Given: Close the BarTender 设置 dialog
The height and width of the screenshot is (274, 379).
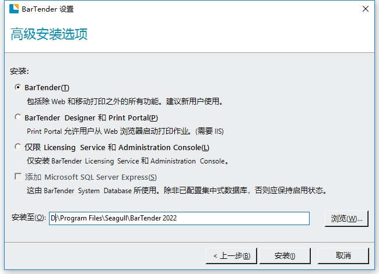Looking at the screenshot, I should (365, 9).
